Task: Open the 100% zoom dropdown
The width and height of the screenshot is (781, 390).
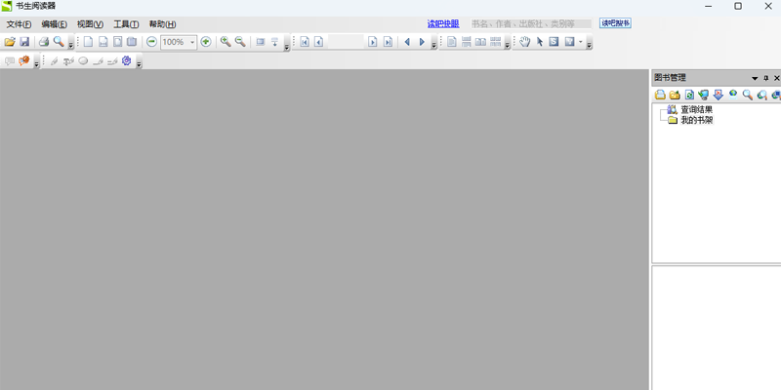Action: click(x=192, y=42)
